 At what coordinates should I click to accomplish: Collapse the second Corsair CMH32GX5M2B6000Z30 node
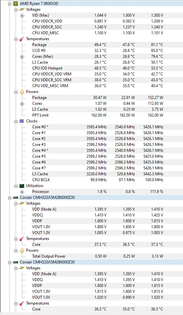pos(10,262)
